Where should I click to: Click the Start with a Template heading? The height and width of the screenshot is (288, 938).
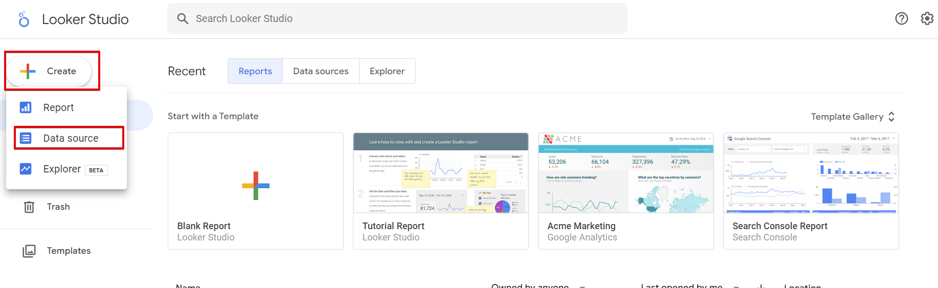213,116
